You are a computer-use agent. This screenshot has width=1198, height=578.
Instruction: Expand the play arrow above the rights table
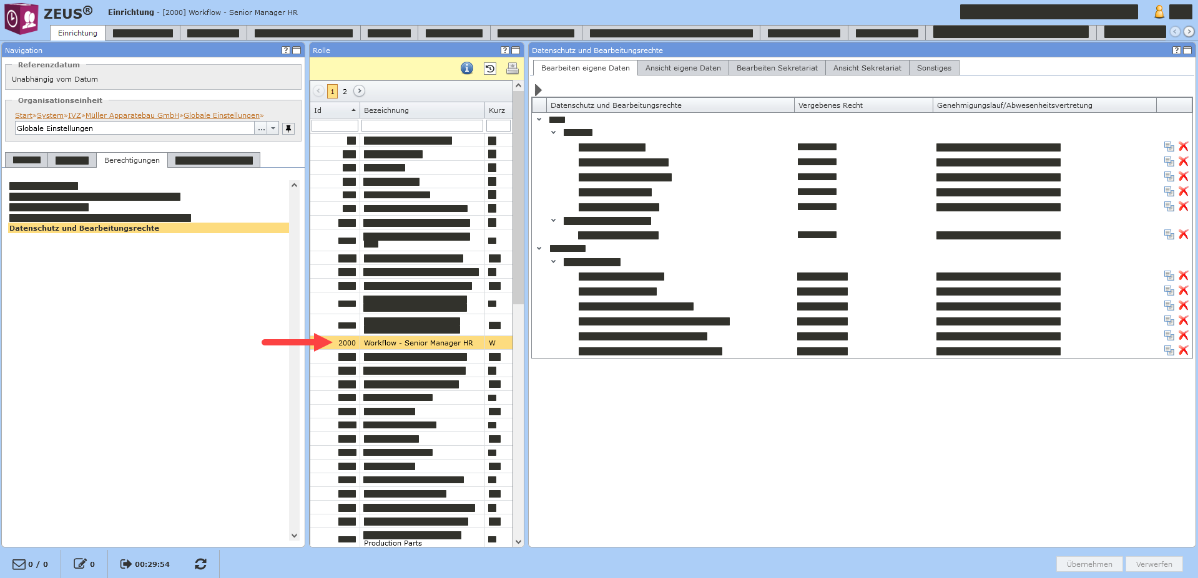(538, 90)
